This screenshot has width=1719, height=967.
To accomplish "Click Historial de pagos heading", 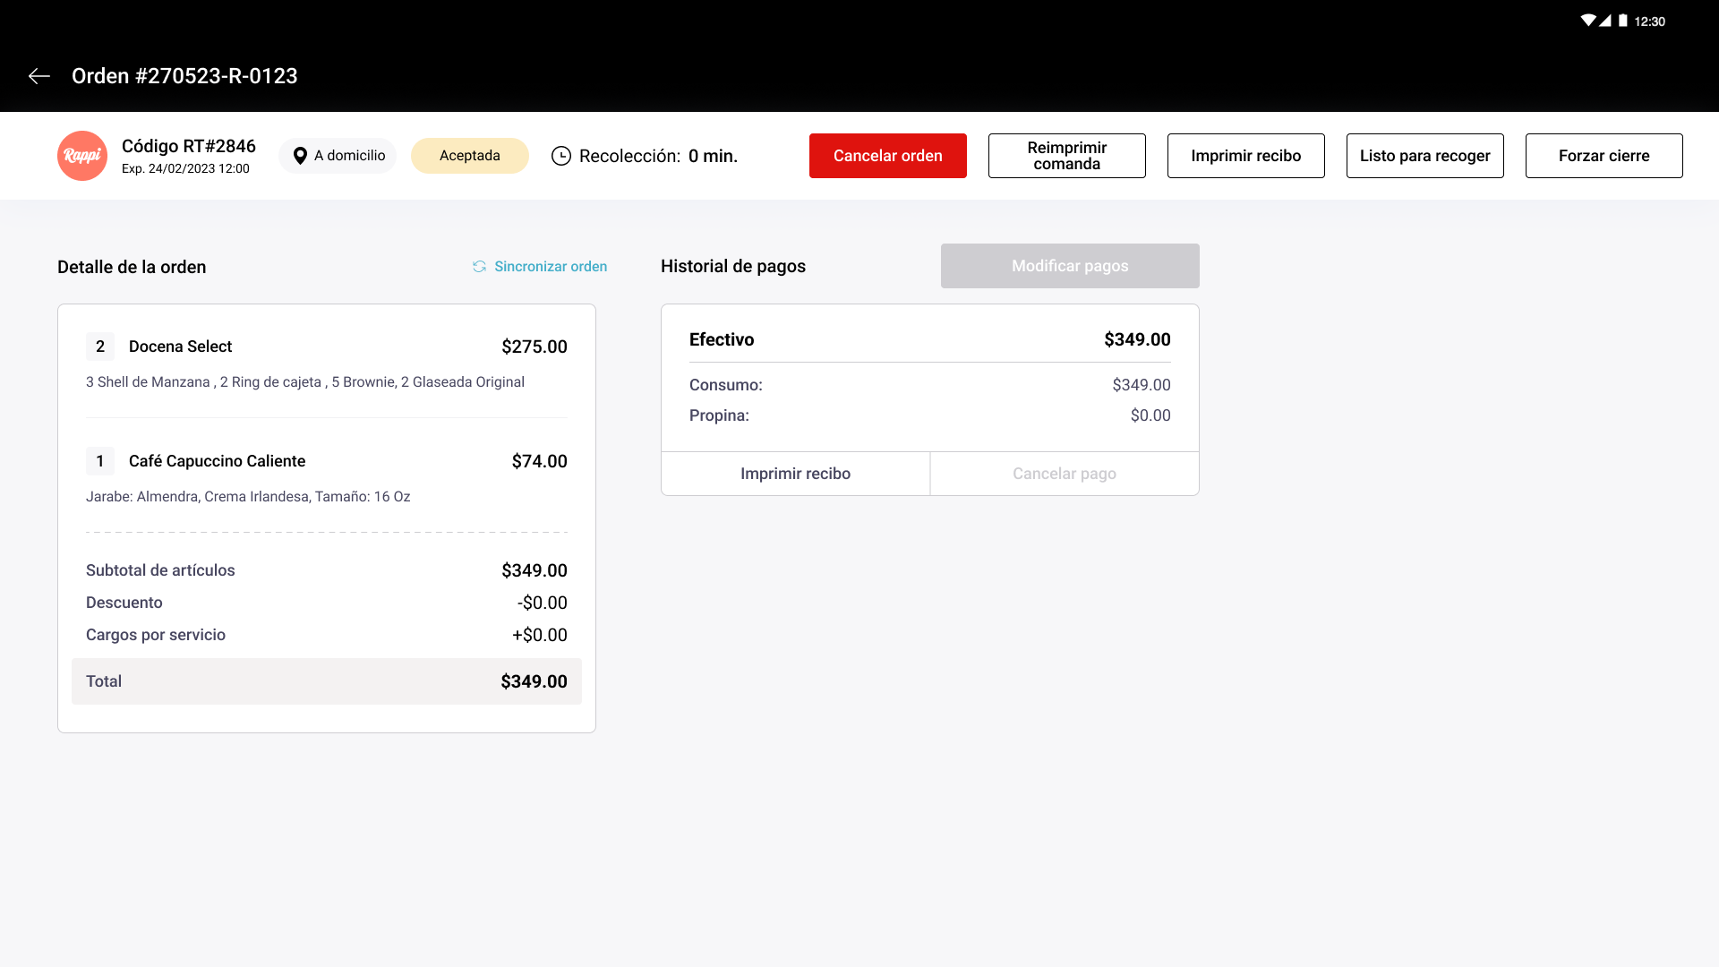I will coord(733,266).
